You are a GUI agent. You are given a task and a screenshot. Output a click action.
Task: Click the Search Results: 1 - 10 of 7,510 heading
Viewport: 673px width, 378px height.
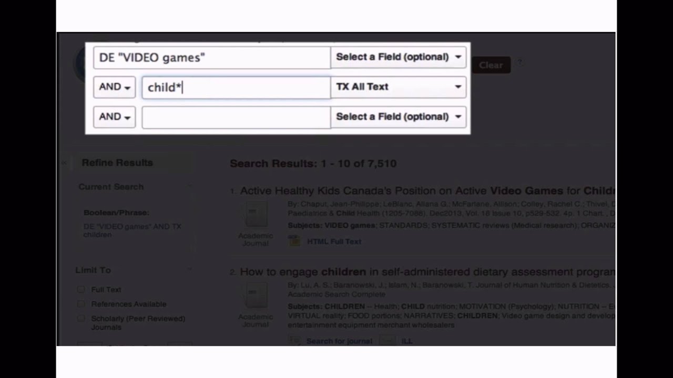click(x=313, y=164)
